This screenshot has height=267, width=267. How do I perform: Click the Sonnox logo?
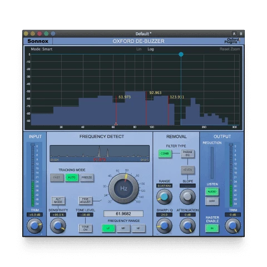38,41
